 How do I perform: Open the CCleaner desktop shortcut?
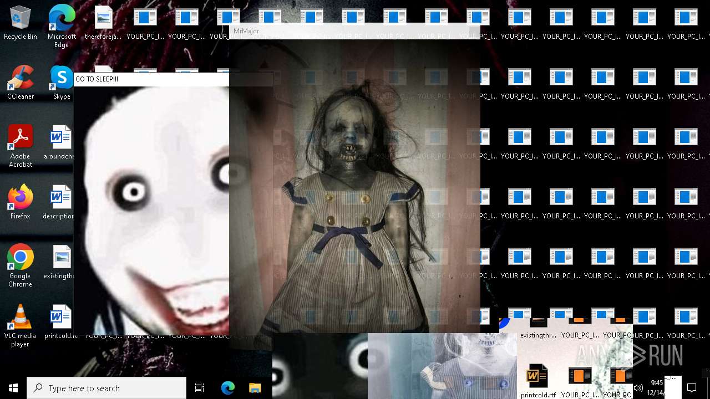pyautogui.click(x=21, y=83)
